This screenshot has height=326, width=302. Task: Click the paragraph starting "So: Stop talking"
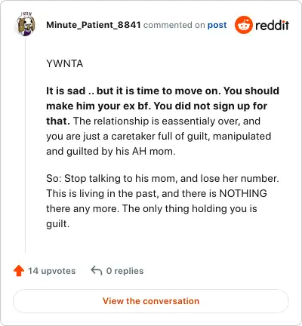point(162,201)
